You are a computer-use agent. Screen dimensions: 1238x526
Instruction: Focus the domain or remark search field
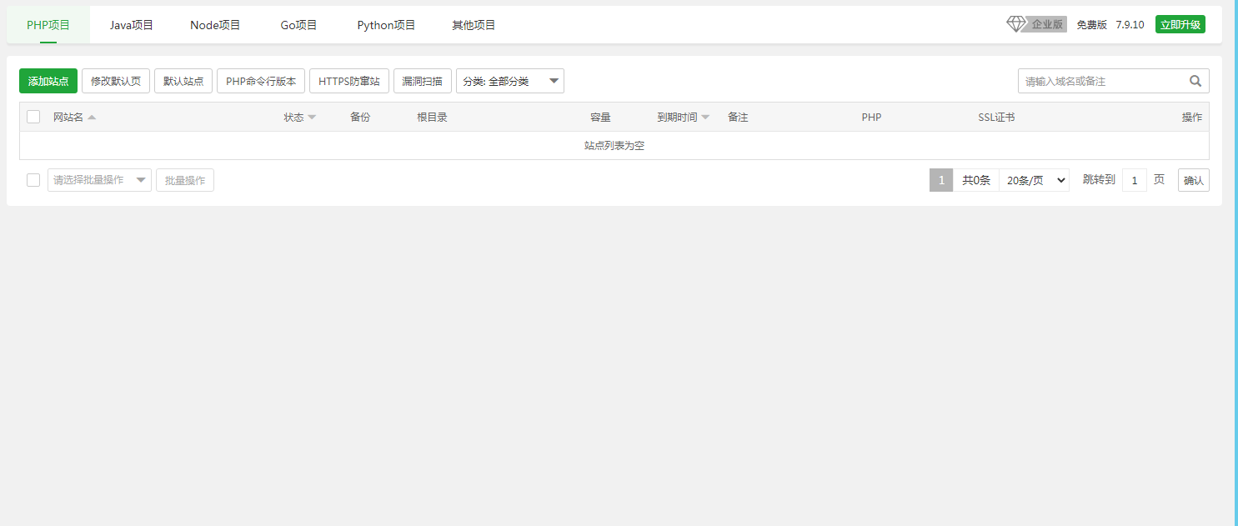pos(1114,81)
